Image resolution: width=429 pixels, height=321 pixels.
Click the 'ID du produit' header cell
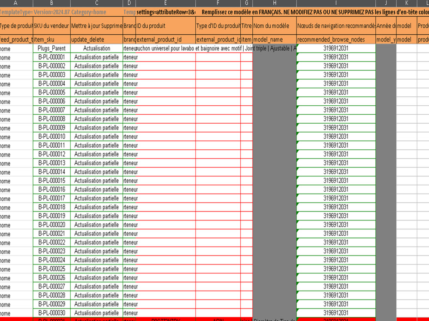tap(166, 26)
